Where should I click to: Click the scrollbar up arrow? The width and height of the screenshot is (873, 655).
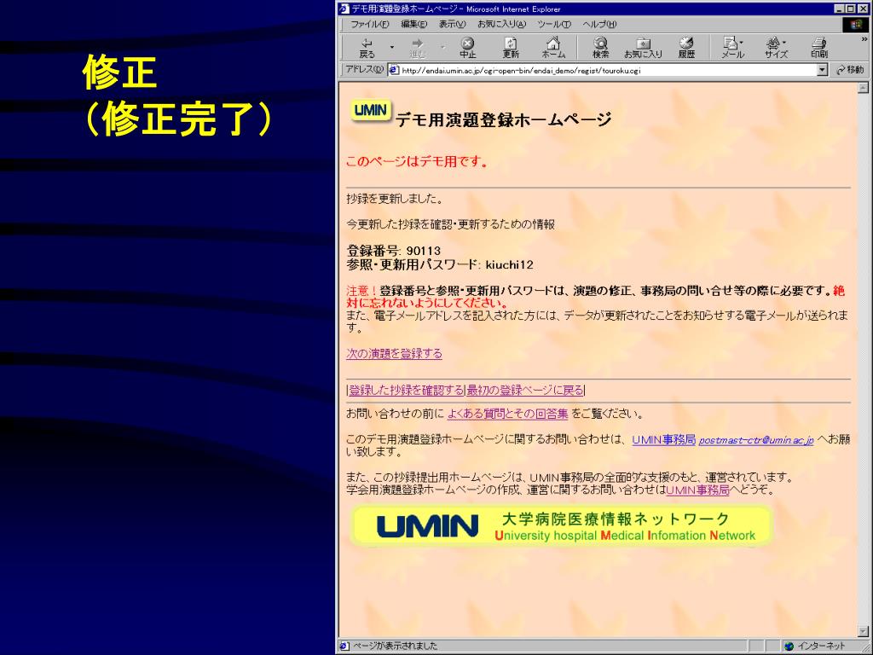(x=863, y=88)
